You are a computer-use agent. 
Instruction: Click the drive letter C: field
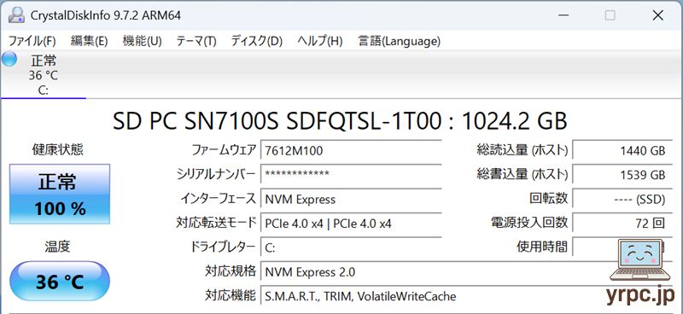click(351, 247)
